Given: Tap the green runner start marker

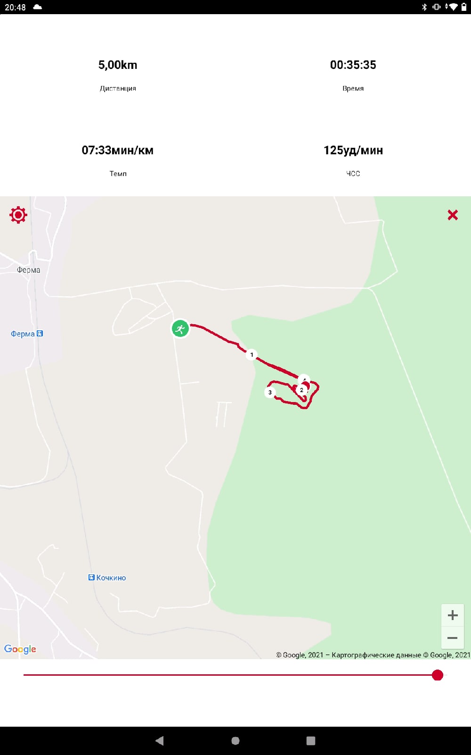Looking at the screenshot, I should 180,328.
